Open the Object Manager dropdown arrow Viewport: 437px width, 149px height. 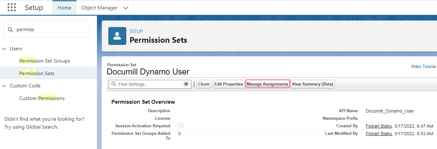[126, 8]
